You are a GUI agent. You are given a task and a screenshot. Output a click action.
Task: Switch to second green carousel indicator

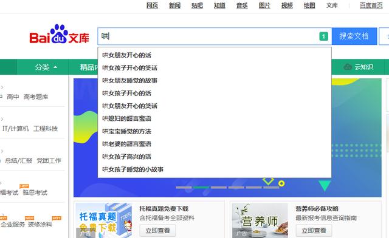[x=201, y=188]
